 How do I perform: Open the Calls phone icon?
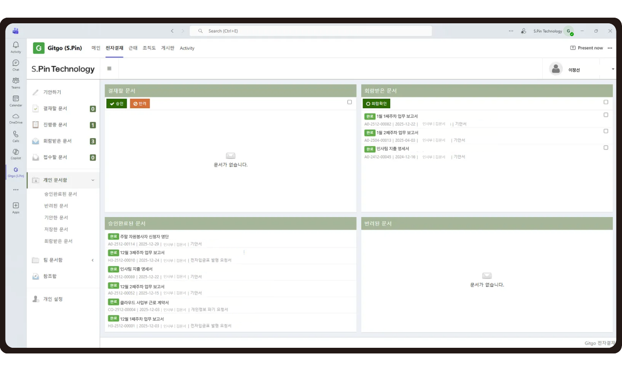click(x=16, y=136)
